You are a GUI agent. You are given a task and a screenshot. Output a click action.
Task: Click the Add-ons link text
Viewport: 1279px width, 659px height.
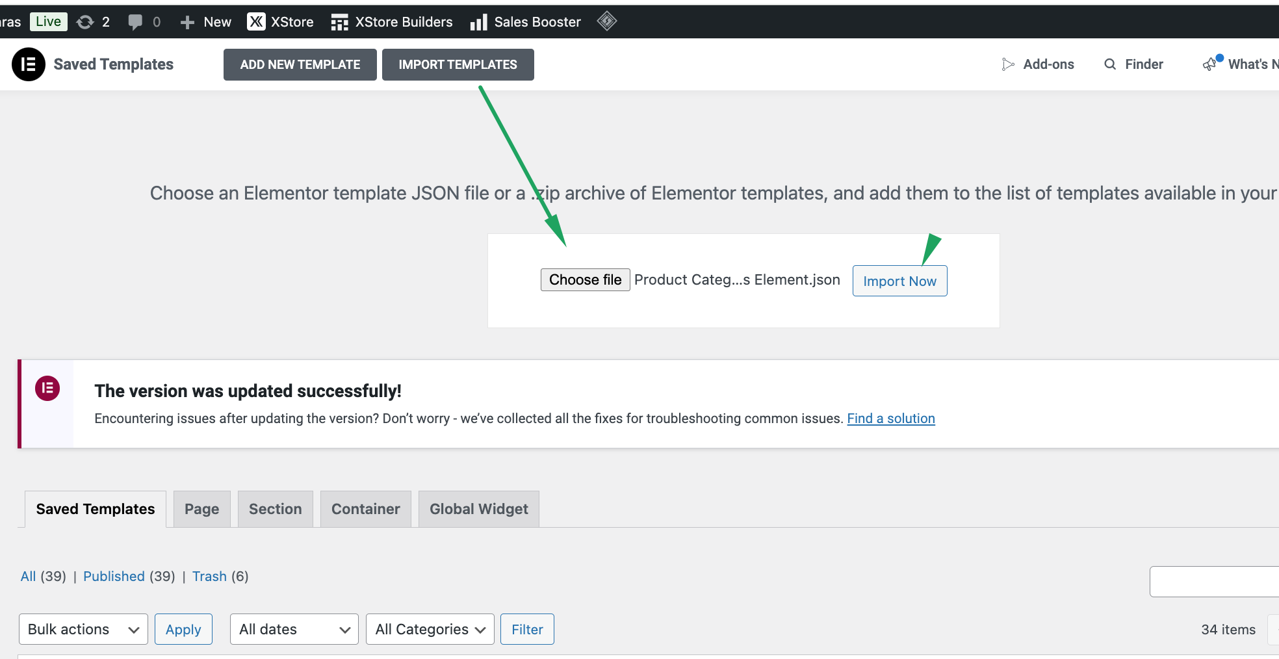(1048, 64)
